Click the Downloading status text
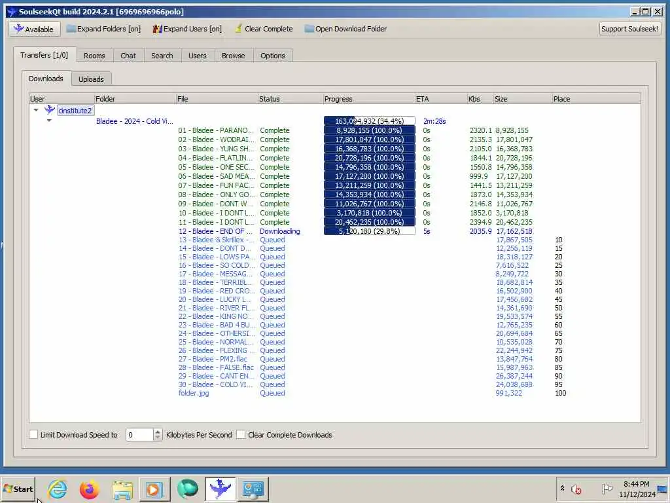Viewport: 670px width, 503px height. point(280,231)
